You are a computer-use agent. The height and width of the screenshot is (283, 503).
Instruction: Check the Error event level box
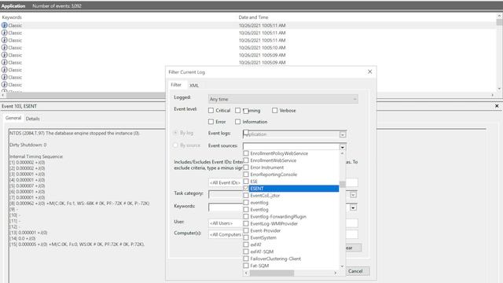click(211, 122)
